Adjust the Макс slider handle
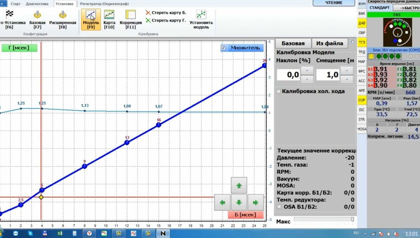Viewport: 420px width, 238px height. point(352,219)
